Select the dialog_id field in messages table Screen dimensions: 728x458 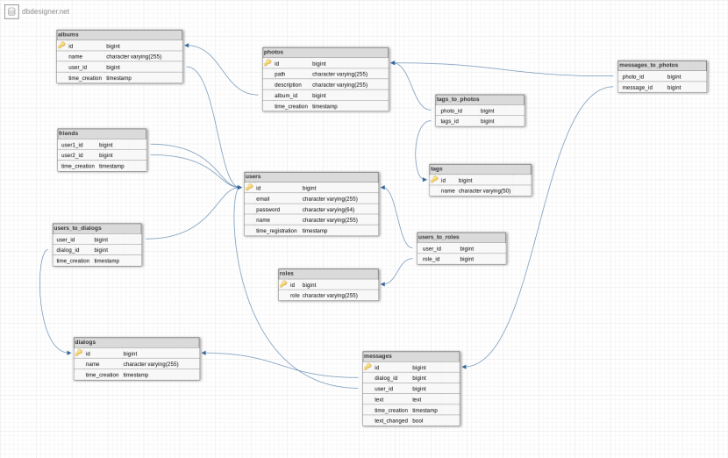tap(386, 378)
